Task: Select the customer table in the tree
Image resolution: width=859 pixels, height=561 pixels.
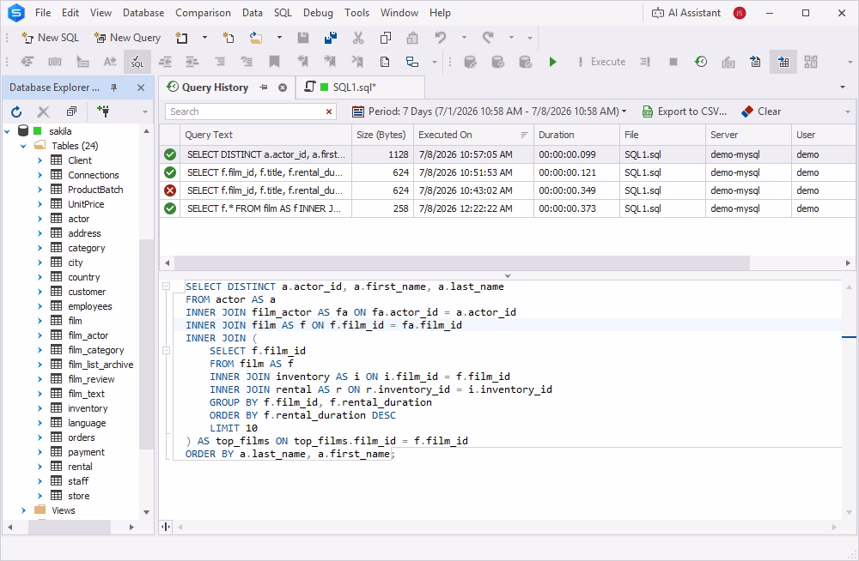Action: [x=87, y=292]
